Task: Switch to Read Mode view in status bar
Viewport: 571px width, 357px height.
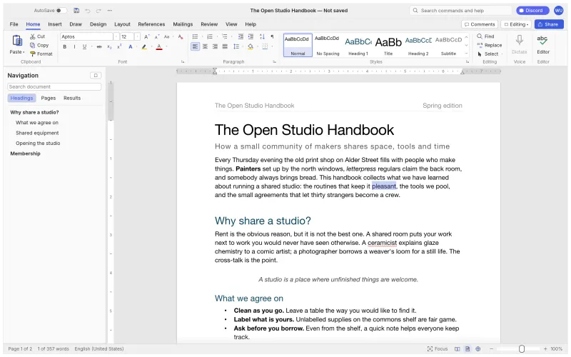Action: tap(457, 349)
